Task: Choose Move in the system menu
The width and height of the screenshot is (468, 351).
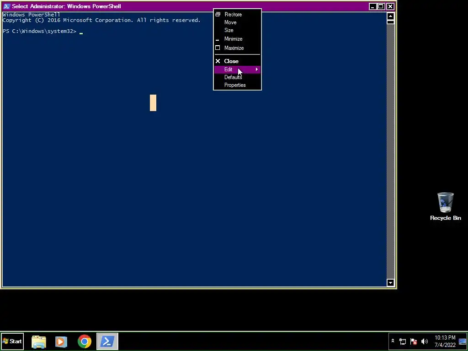Action: click(x=237, y=22)
